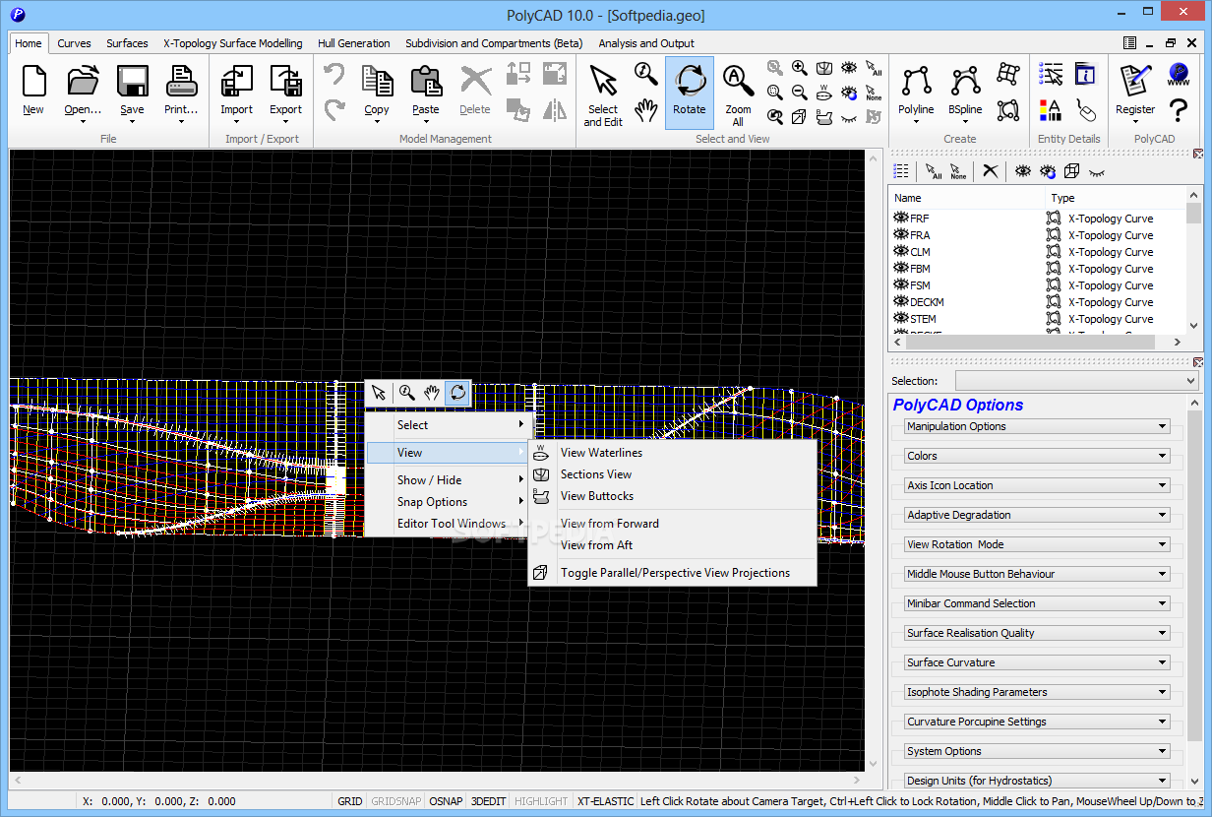This screenshot has height=817, width=1212.
Task: Toggle 3DEDIT in status bar
Action: [488, 801]
